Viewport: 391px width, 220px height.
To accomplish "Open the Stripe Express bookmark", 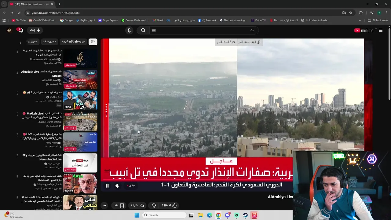I will tap(108, 20).
